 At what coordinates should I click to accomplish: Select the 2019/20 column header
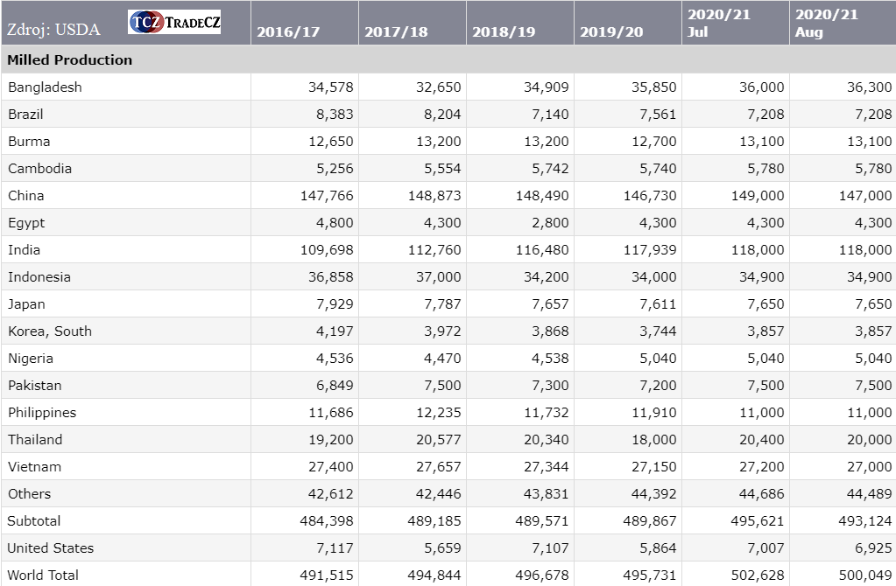pyautogui.click(x=611, y=32)
